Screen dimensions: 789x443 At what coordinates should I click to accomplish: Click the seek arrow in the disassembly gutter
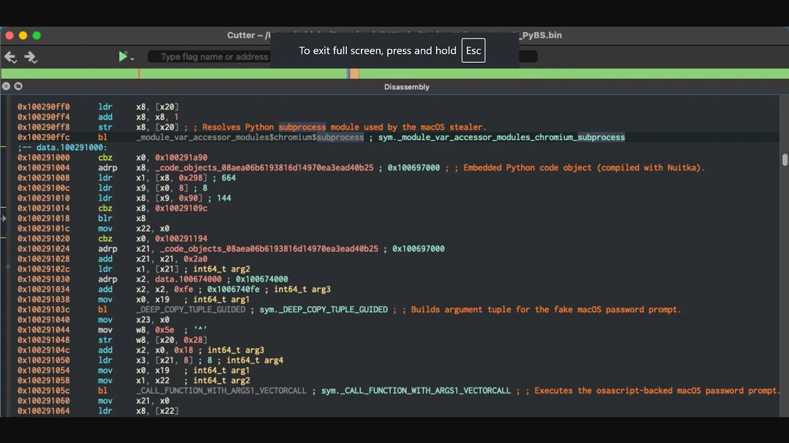[4, 217]
